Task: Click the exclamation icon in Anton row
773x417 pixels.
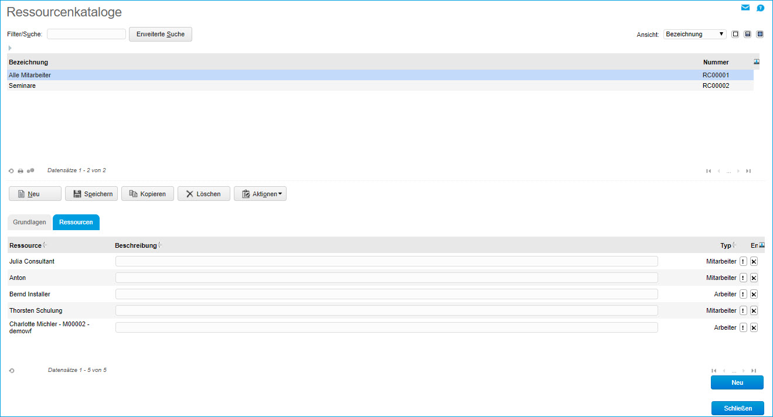Action: 743,278
